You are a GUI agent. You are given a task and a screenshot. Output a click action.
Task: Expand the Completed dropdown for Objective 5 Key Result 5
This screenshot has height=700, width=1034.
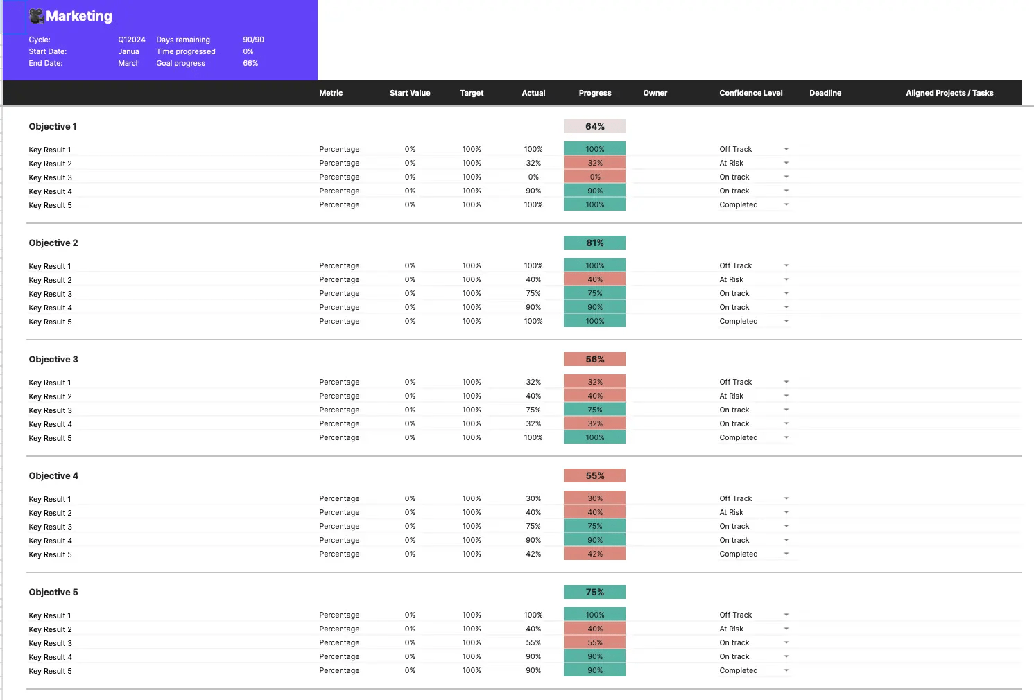(786, 670)
